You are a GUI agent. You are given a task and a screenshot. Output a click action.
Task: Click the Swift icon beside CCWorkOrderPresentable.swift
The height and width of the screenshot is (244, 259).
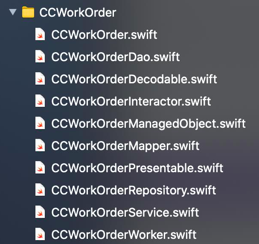(x=40, y=168)
